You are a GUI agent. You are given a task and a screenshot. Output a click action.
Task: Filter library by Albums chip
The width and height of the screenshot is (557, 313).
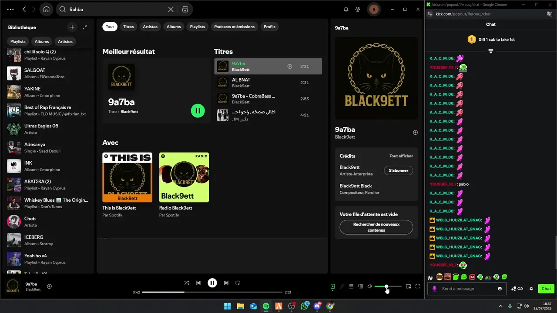pos(42,41)
